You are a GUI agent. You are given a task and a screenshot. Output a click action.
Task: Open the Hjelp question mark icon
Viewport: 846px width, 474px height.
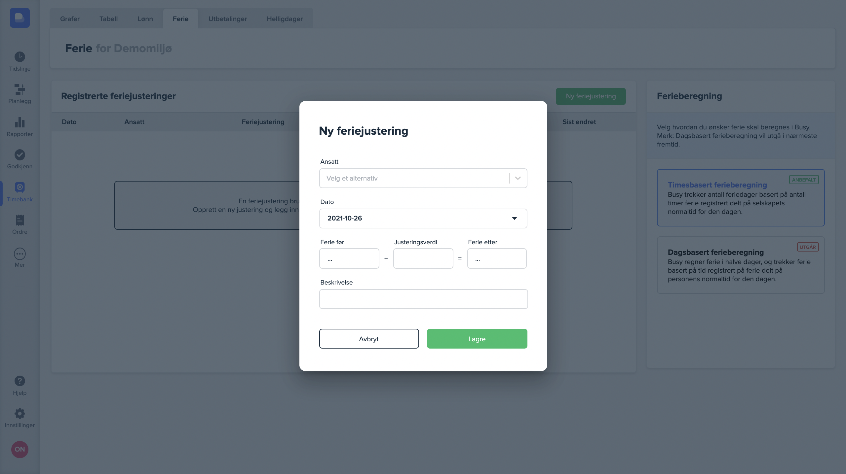coord(19,381)
